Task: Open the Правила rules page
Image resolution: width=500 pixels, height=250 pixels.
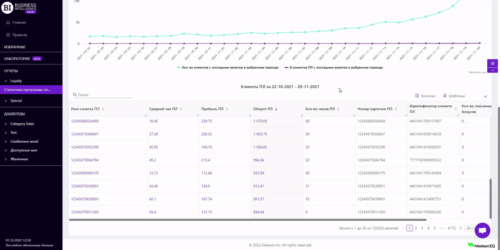Action: click(x=20, y=35)
